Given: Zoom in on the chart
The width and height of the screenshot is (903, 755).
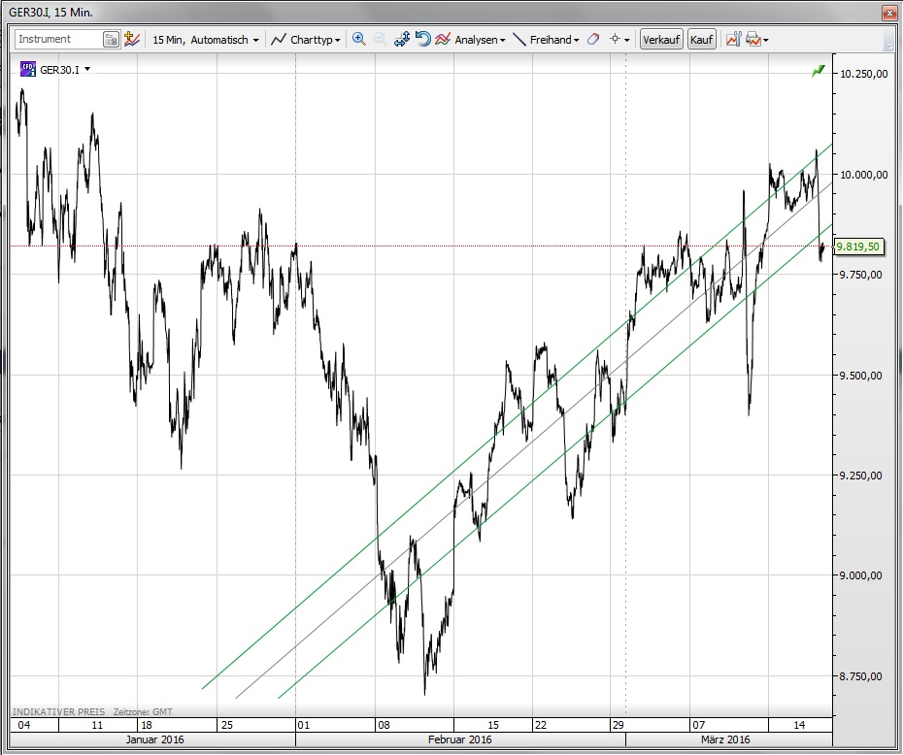Looking at the screenshot, I should click(359, 40).
